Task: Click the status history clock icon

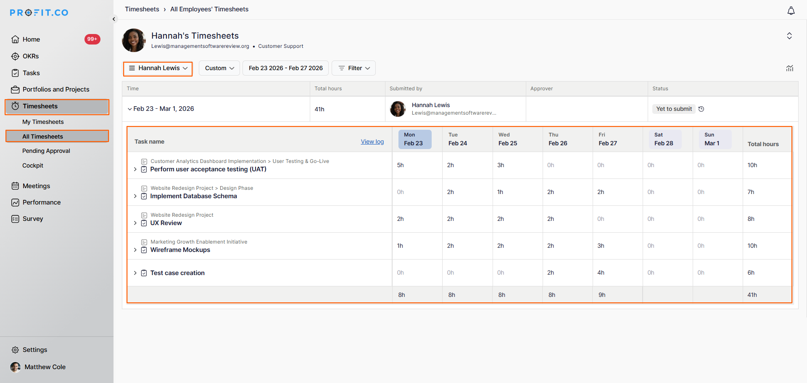Action: tap(701, 109)
